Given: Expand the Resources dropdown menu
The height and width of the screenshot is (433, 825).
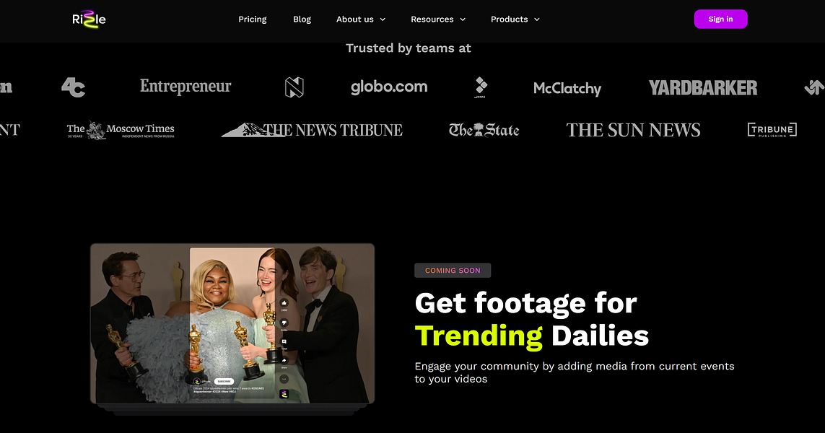Looking at the screenshot, I should pyautogui.click(x=438, y=19).
